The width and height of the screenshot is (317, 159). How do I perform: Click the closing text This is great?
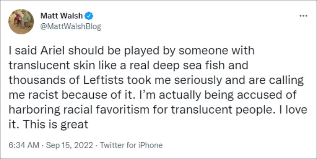pyautogui.click(x=55, y=124)
